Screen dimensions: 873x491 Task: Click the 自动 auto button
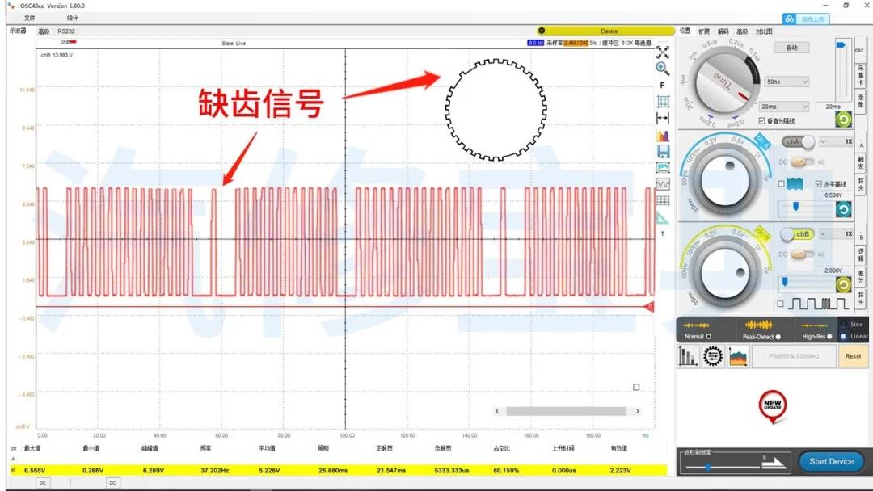(x=791, y=48)
